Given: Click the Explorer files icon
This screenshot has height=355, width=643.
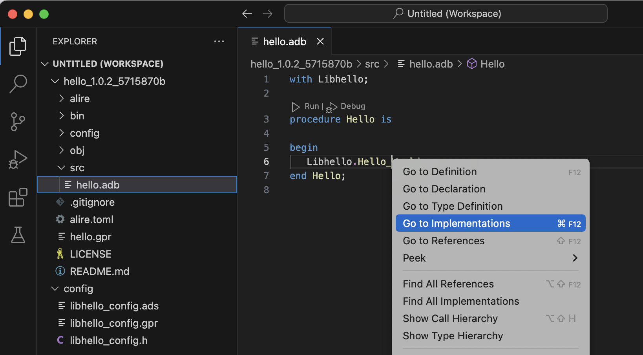Looking at the screenshot, I should [x=18, y=46].
